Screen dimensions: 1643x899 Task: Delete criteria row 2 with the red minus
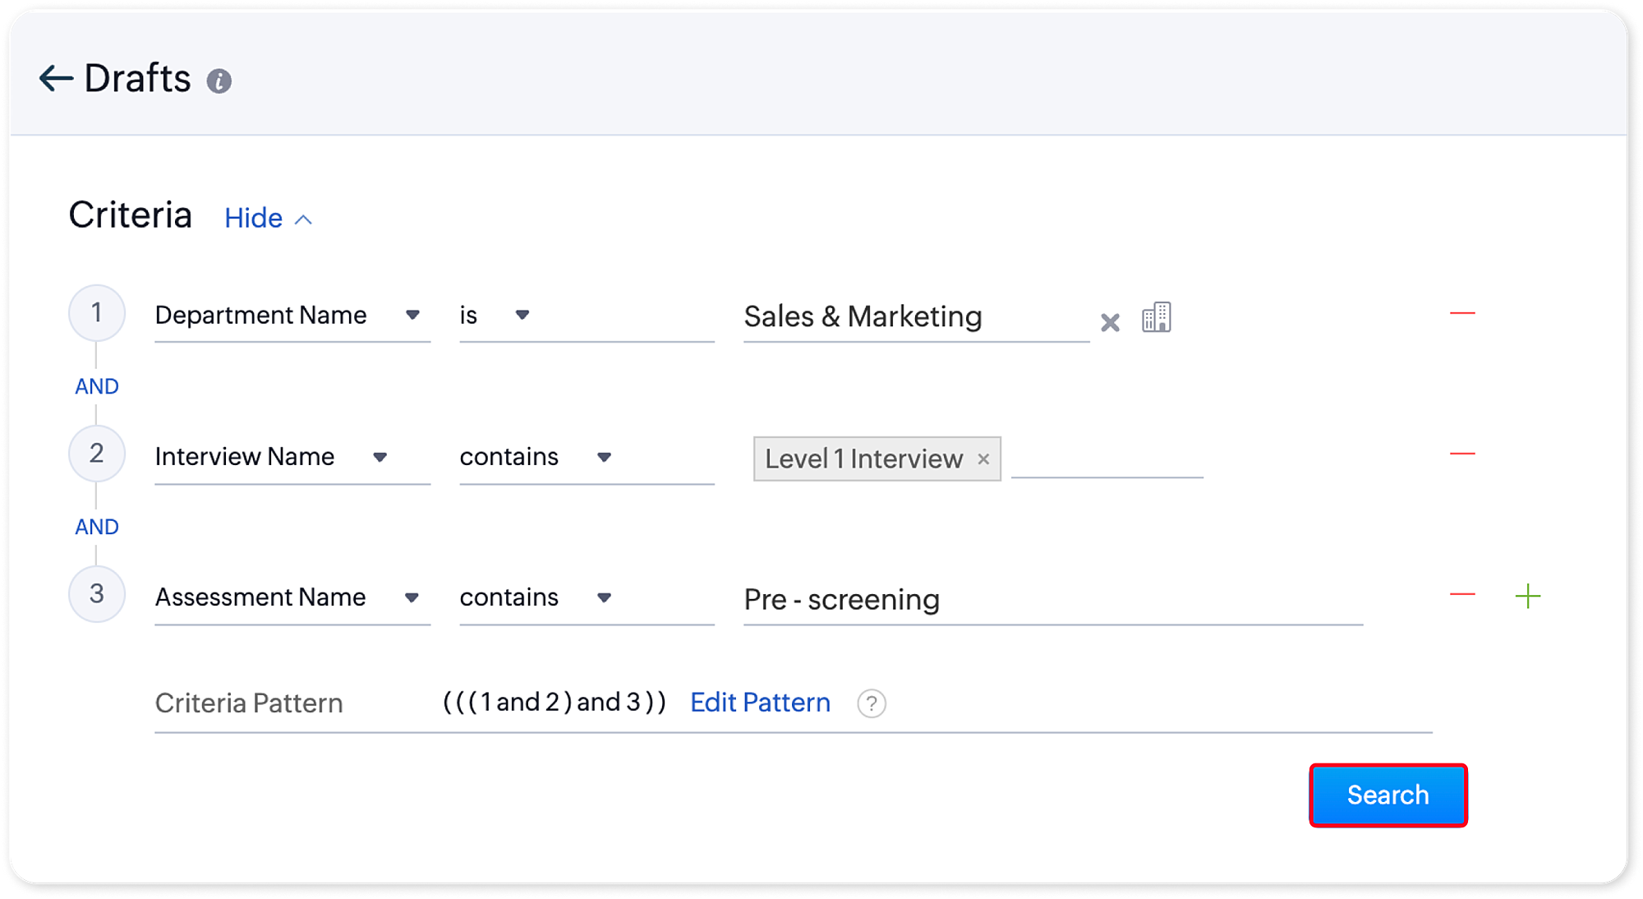pyautogui.click(x=1462, y=454)
